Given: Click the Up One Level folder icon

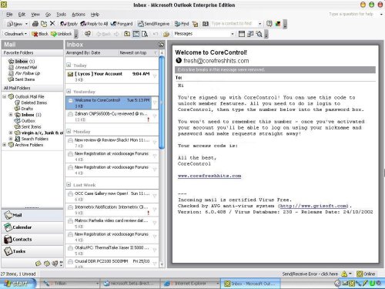Looking at the screenshot, I should pos(127,34).
